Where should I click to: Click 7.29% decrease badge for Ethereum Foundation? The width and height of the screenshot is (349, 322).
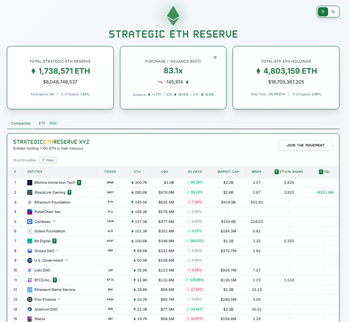click(x=195, y=202)
